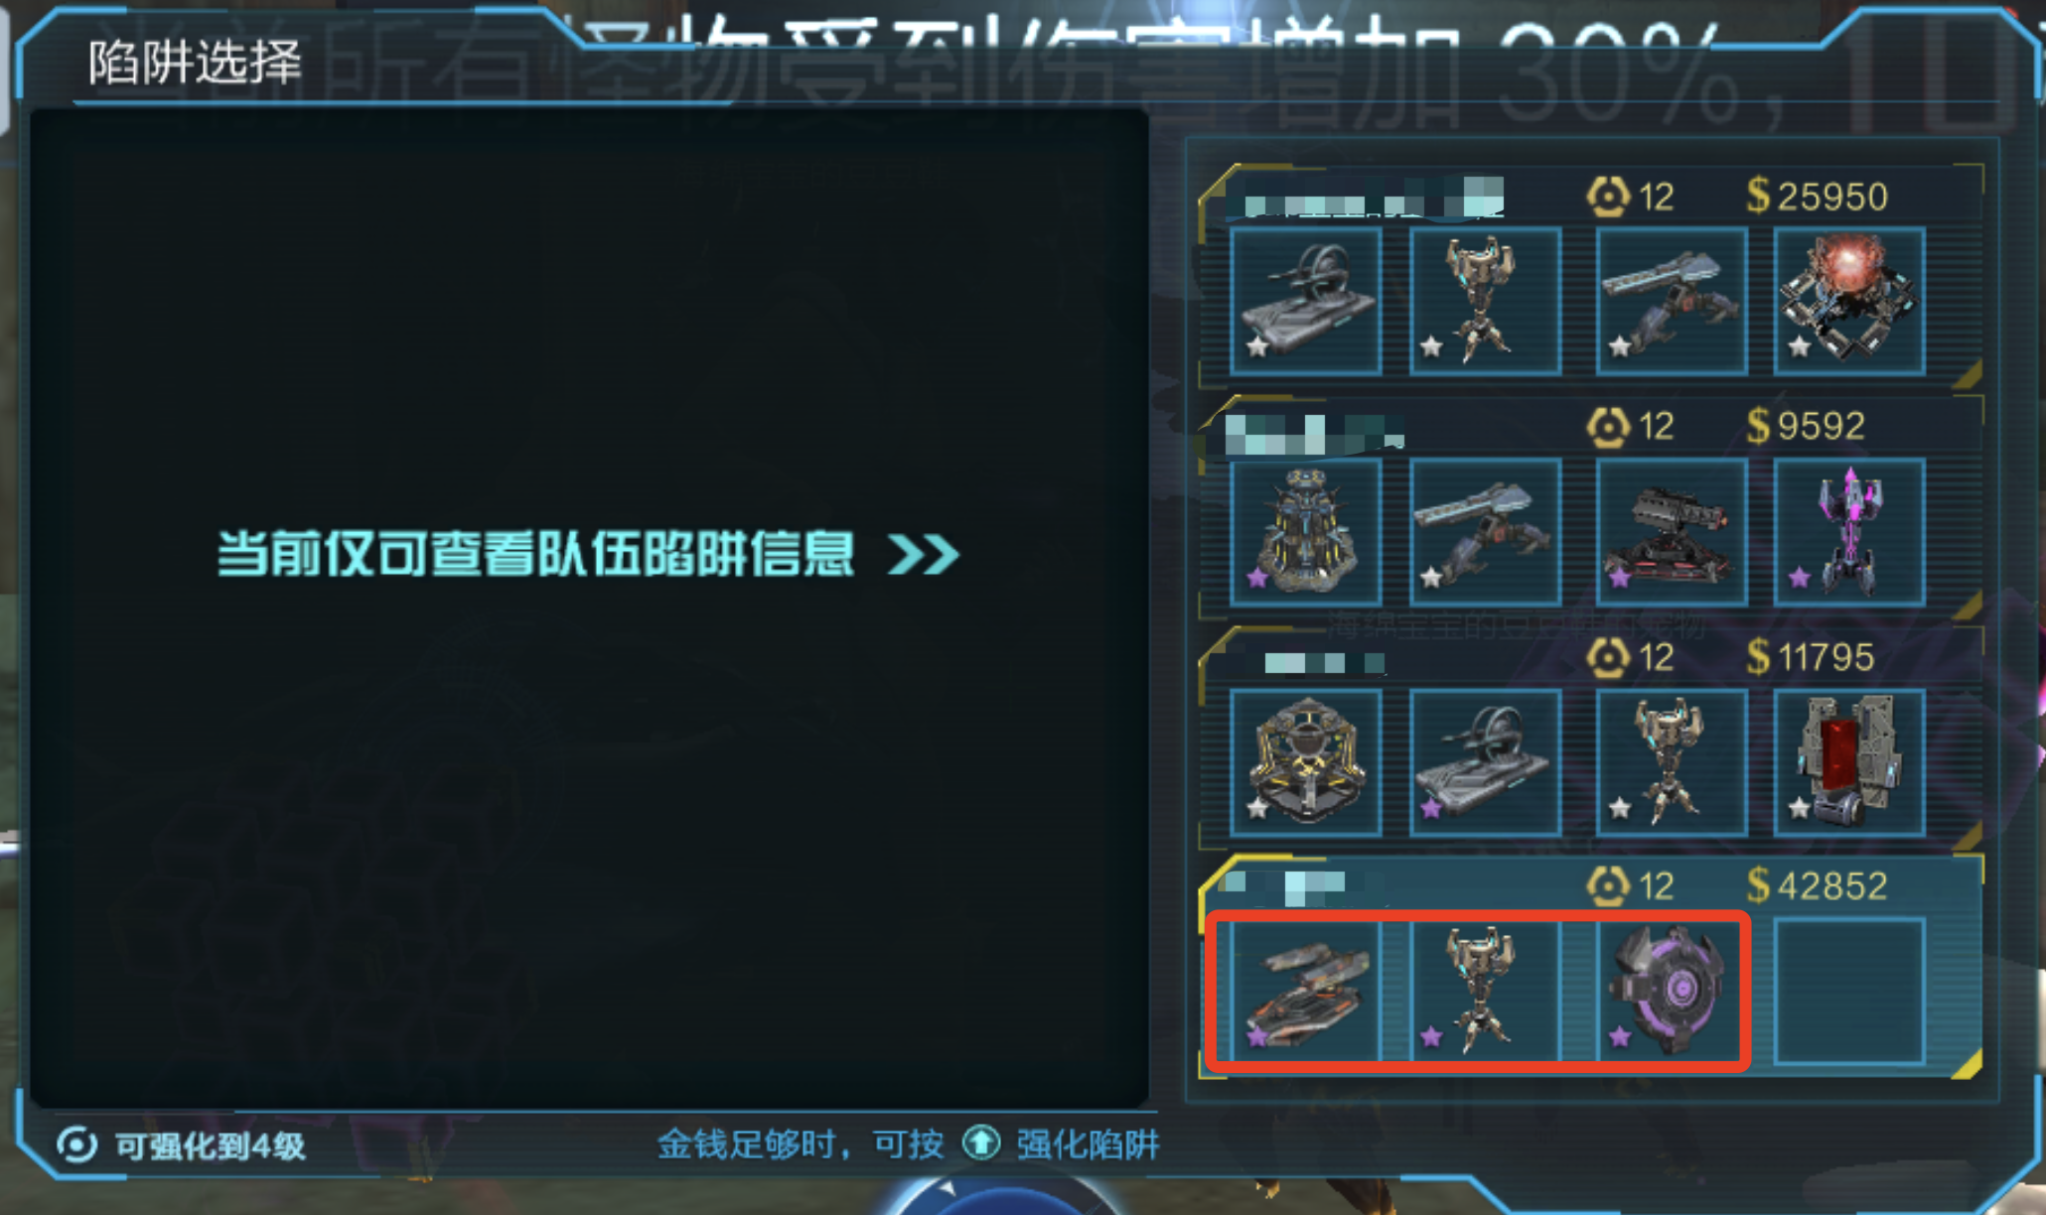Select player row with $9592
The width and height of the screenshot is (2046, 1215).
pyautogui.click(x=1592, y=506)
